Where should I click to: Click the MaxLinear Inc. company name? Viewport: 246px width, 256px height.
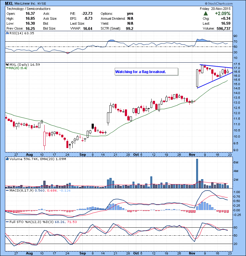pyautogui.click(x=26, y=4)
